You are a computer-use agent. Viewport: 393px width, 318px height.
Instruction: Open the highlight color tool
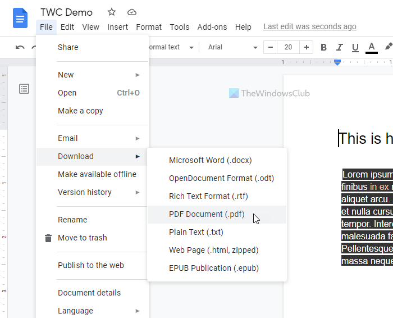pos(389,47)
